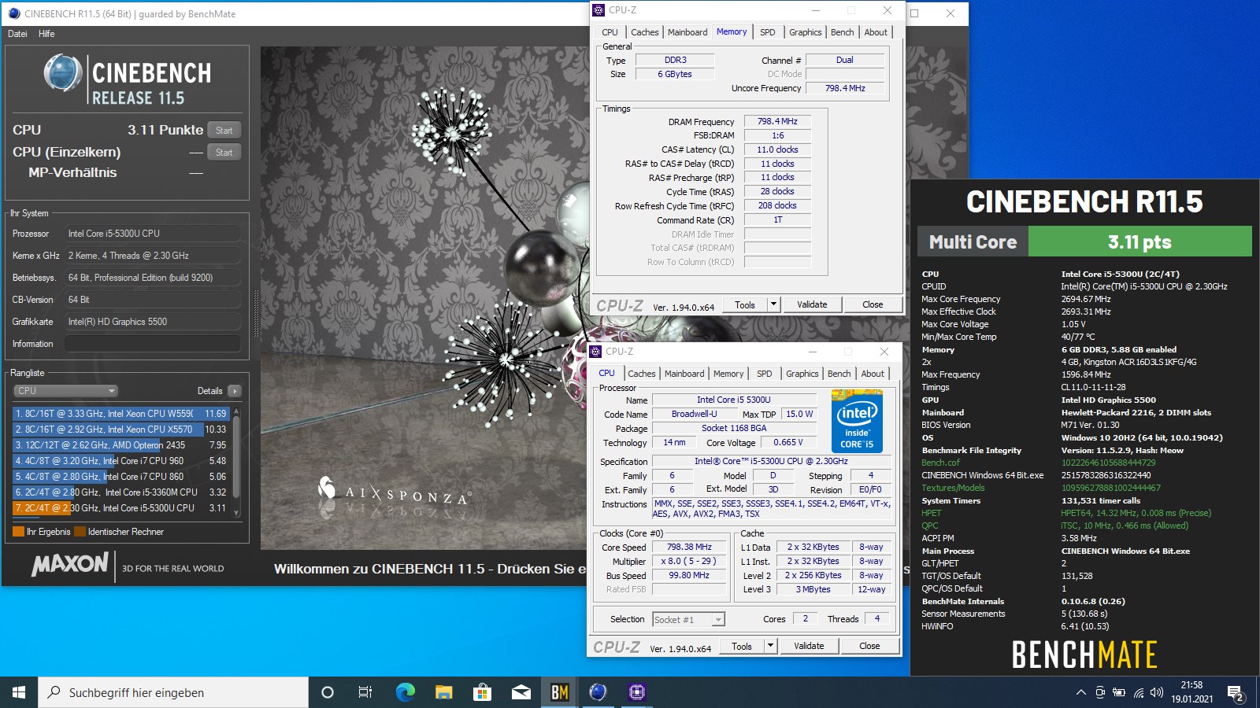
Task: Open Bench tab in upper CPU-Z window
Action: (842, 32)
